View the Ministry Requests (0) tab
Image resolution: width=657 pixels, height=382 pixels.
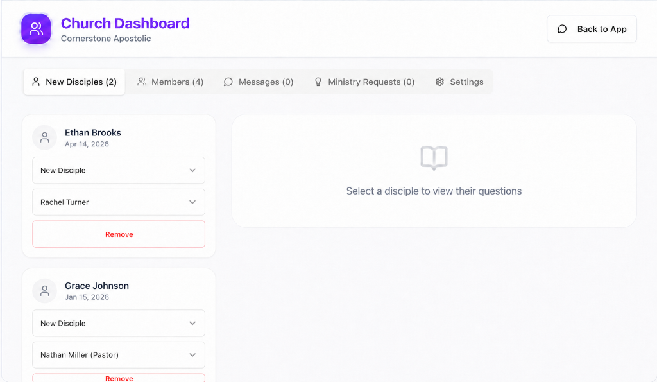[x=364, y=82]
